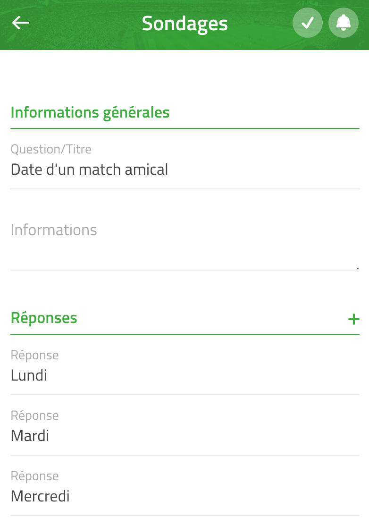The height and width of the screenshot is (526, 369).
Task: Click the Réponse label above Mardi
Action: pos(34,416)
